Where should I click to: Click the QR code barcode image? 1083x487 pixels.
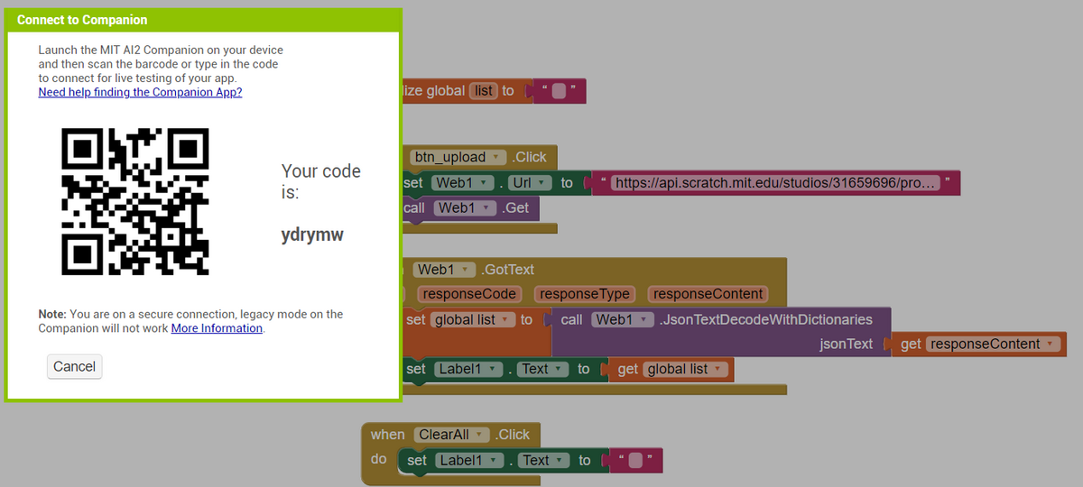(135, 201)
